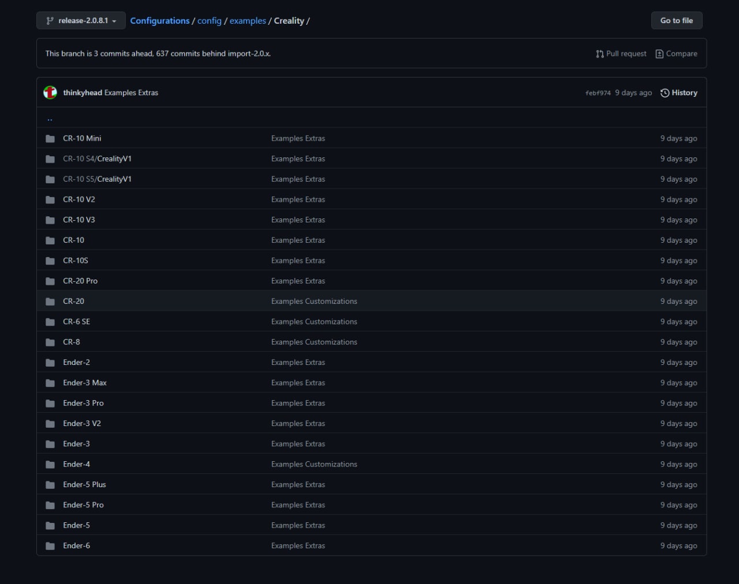
Task: Click the Compare file-diff icon
Action: point(659,54)
